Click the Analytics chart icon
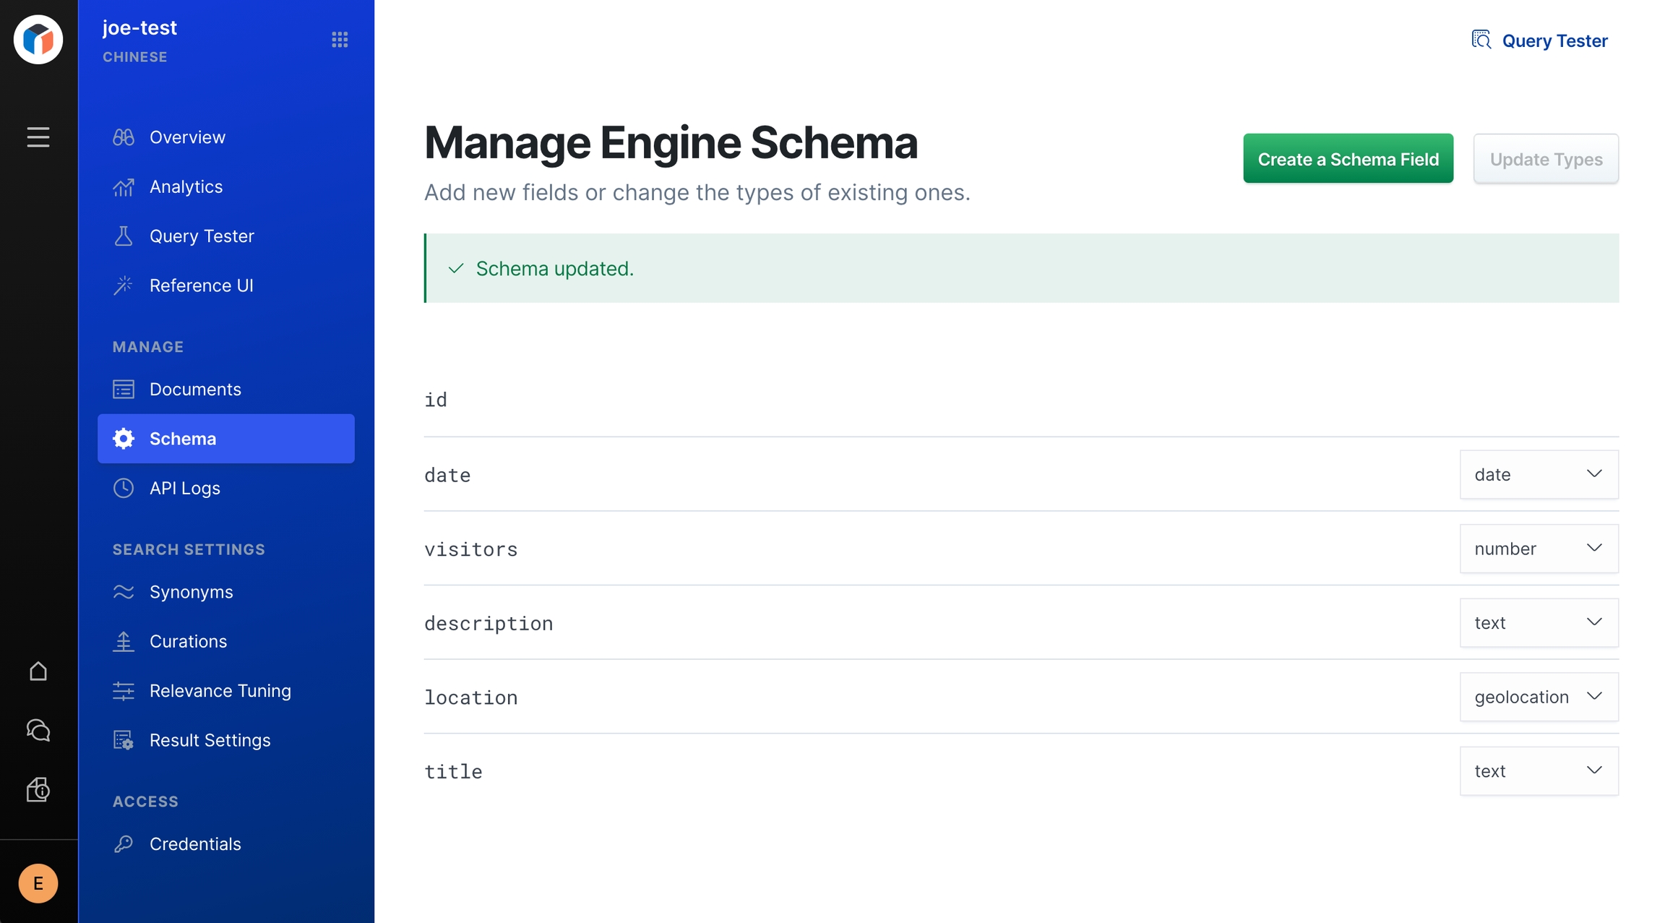Viewport: 1665px width, 923px height. click(x=124, y=187)
